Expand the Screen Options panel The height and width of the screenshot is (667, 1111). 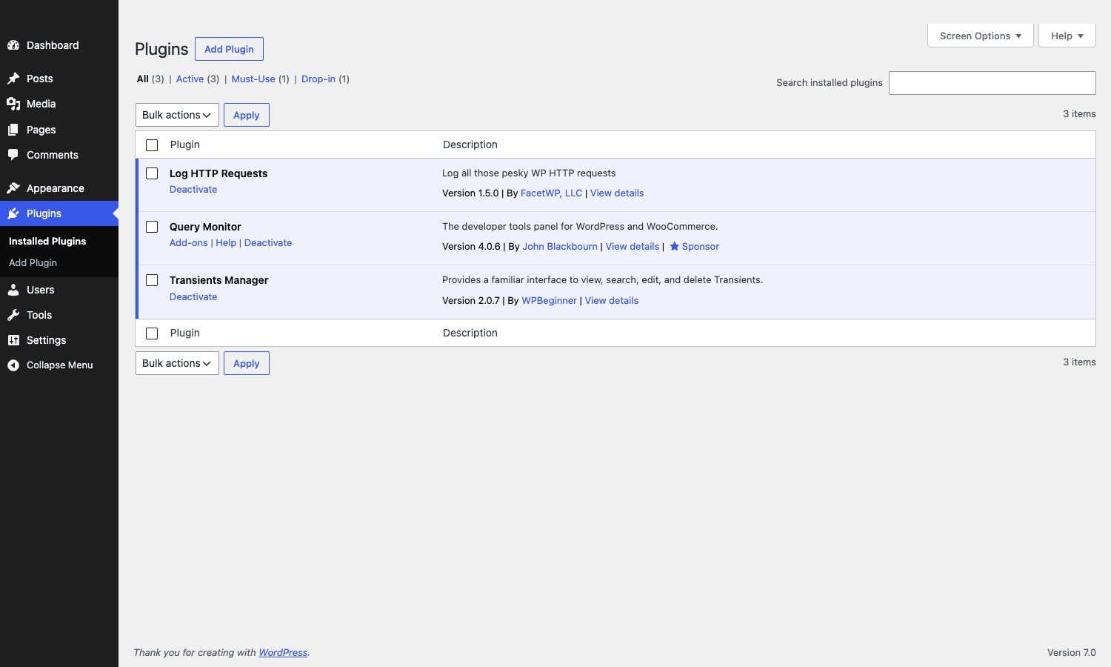click(x=980, y=36)
